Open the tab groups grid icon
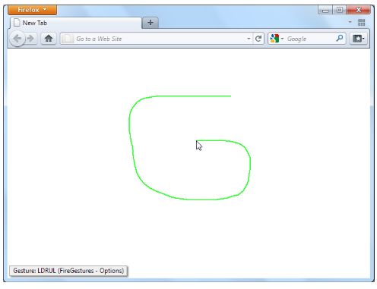This screenshot has width=377, height=289. 361,23
